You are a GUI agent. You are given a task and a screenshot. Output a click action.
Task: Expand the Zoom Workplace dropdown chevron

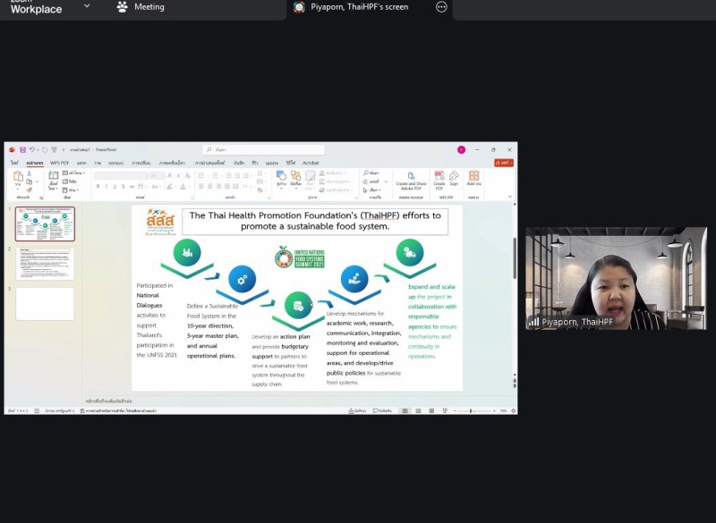coord(87,6)
